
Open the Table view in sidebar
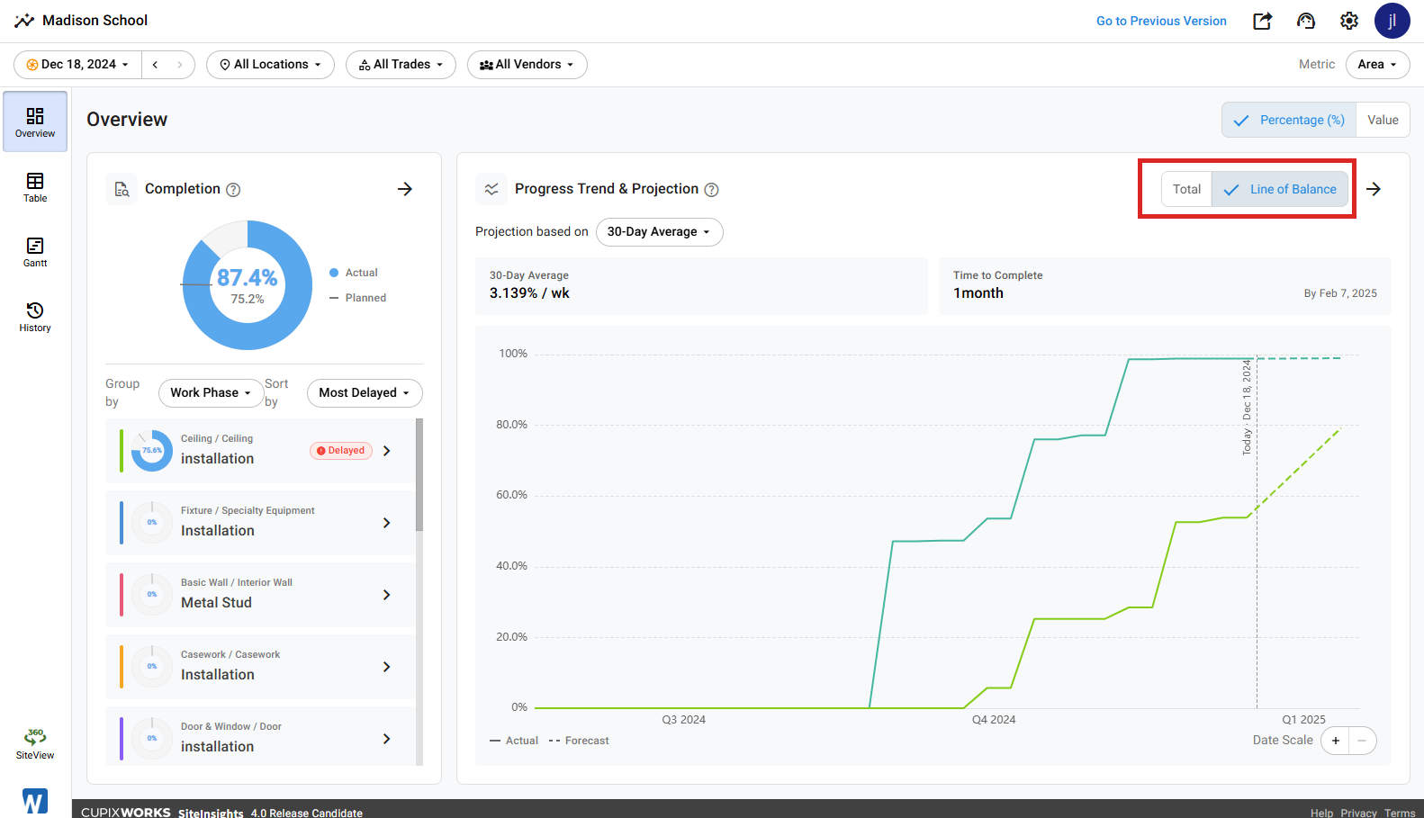(35, 187)
